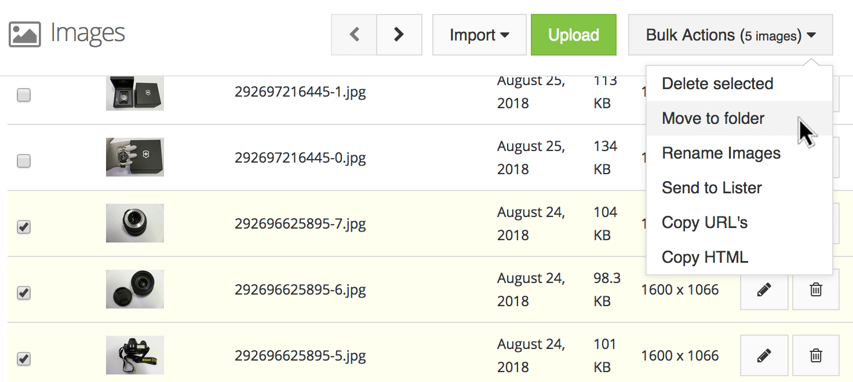
Task: Select Delete selected menu option
Action: [x=717, y=84]
